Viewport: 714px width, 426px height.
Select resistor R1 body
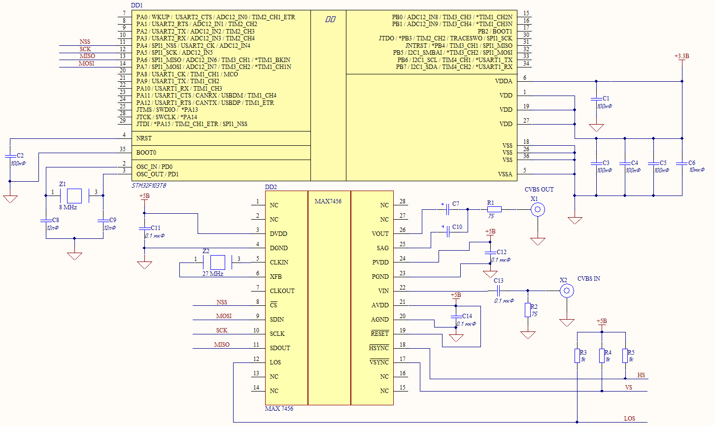494,209
